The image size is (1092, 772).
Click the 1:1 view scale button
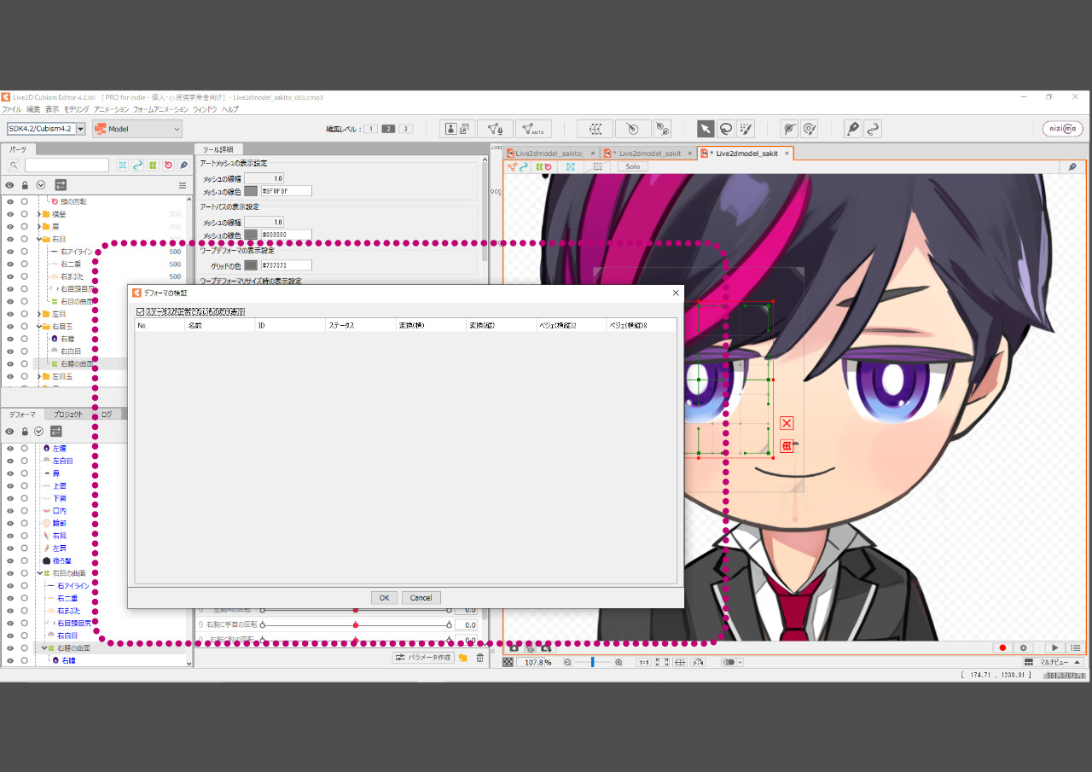644,662
